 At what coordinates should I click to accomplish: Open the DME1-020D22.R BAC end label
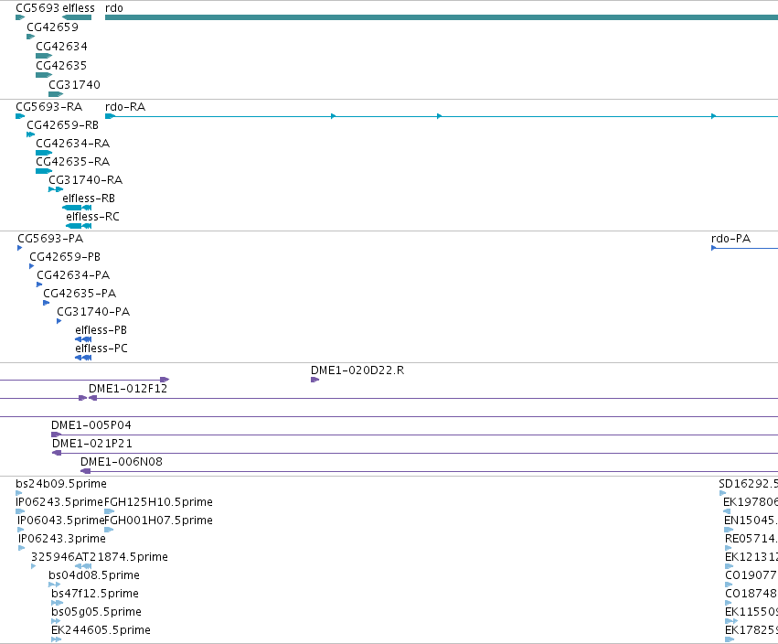coord(357,370)
